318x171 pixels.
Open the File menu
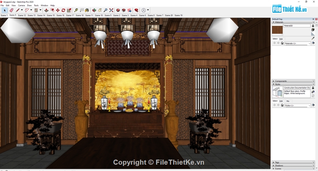pos(2,5)
